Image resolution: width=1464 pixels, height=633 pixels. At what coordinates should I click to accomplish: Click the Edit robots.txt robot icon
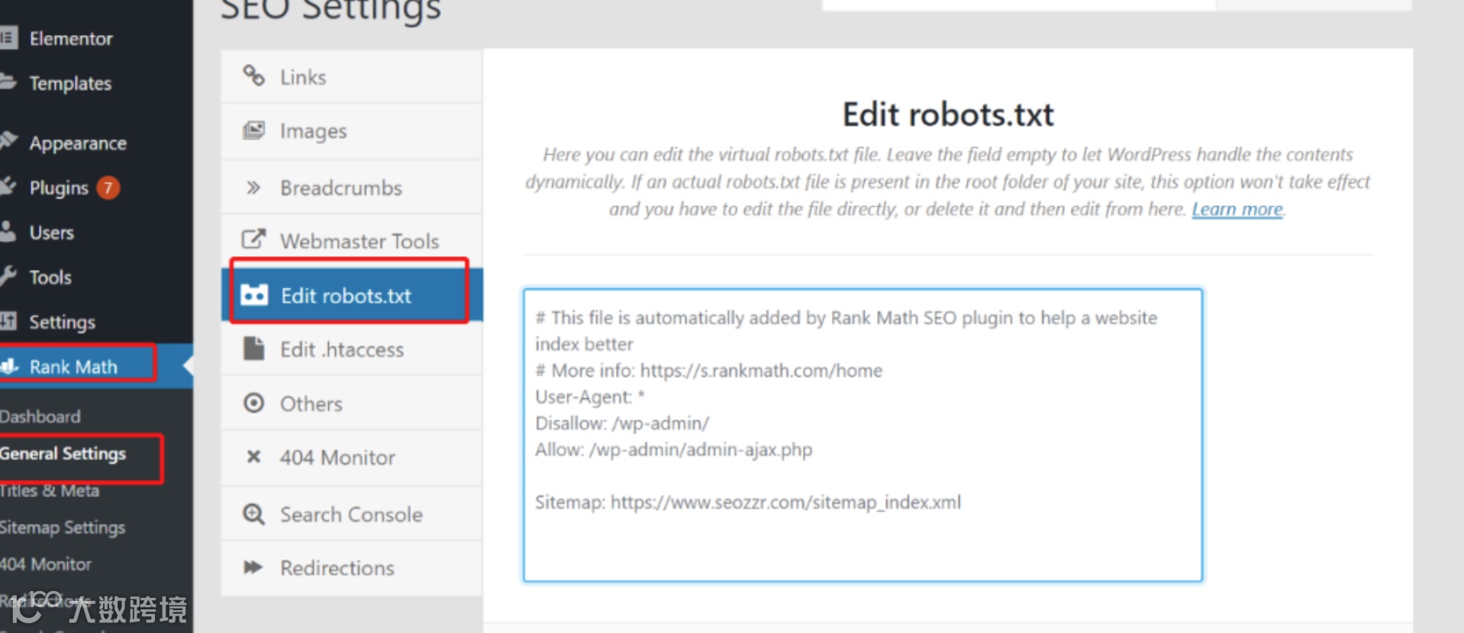coord(254,294)
